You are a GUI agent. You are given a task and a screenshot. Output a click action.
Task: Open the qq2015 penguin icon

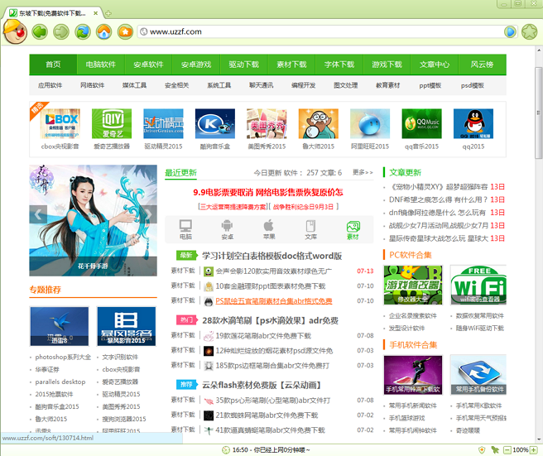tap(473, 123)
